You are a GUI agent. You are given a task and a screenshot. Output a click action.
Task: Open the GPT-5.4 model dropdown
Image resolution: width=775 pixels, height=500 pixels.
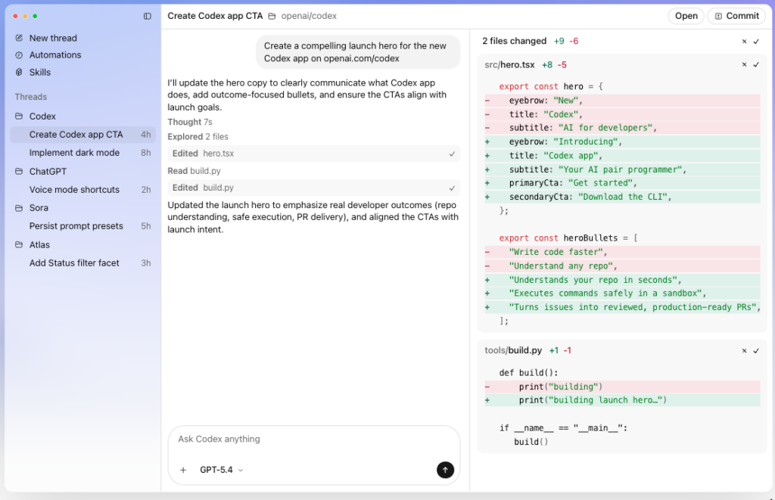222,470
